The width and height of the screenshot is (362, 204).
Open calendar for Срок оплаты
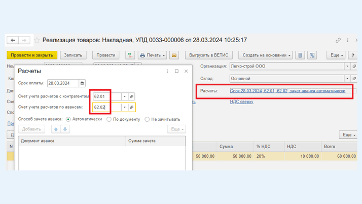click(82, 83)
